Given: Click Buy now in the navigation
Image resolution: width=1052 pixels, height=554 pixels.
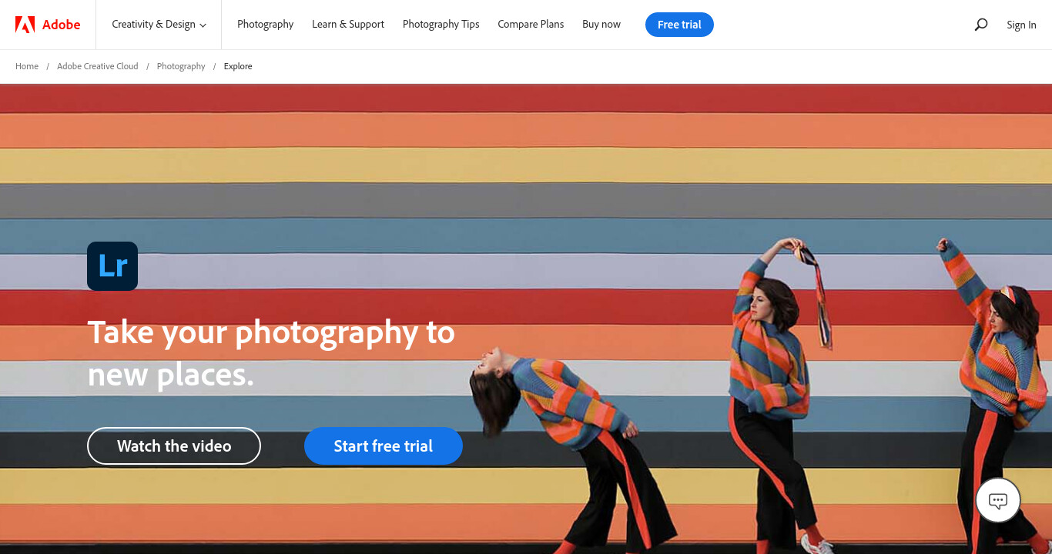Looking at the screenshot, I should click(601, 25).
